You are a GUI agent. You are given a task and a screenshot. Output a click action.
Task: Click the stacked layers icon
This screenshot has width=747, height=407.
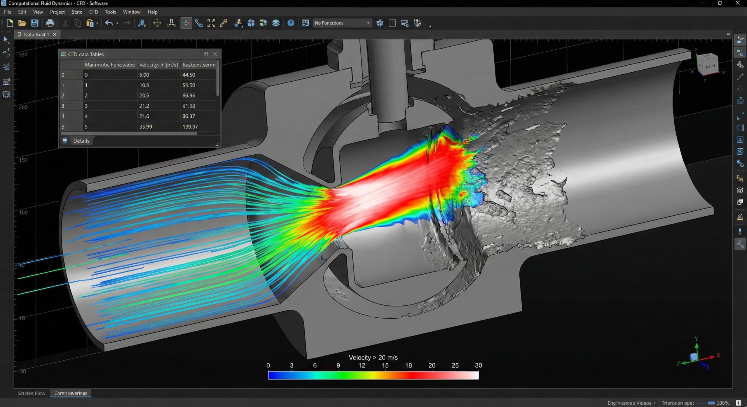point(276,23)
